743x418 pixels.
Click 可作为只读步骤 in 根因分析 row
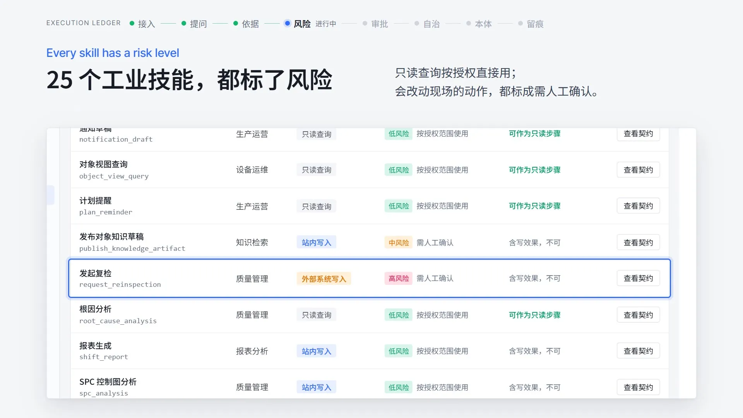click(534, 315)
